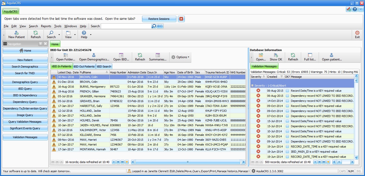Tick OK checkbox on the 14-Oct-2014 message row

pyautogui.click(x=287, y=101)
